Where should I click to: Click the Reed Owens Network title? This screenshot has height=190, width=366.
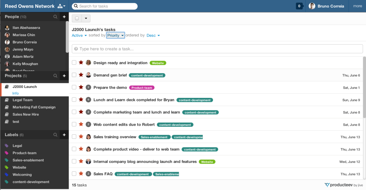pos(30,6)
